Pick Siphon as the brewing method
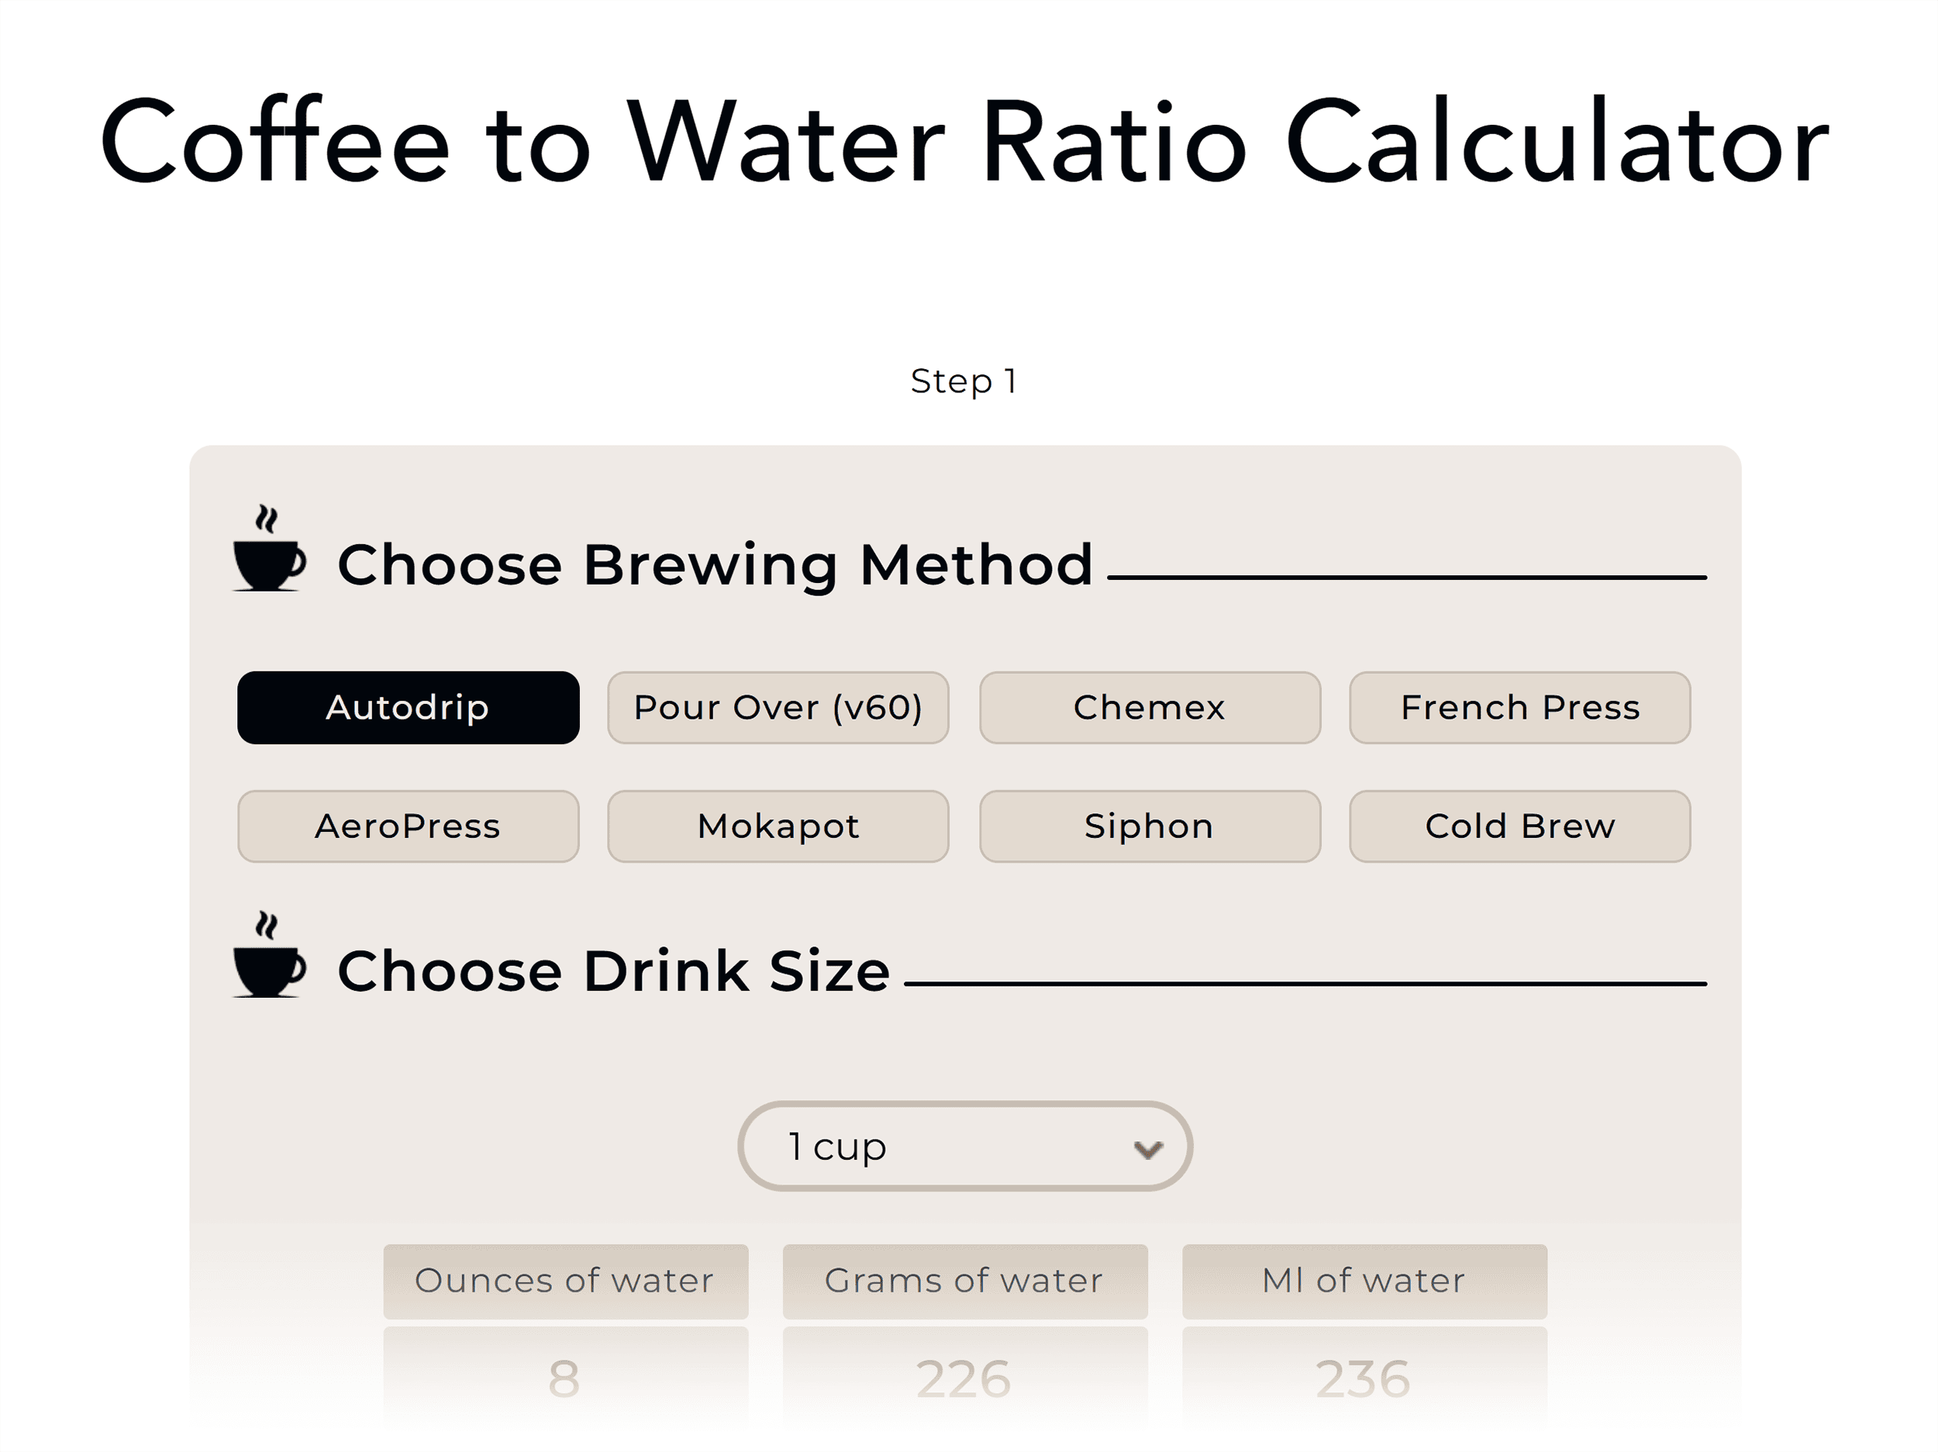This screenshot has width=1938, height=1452. 1149,825
